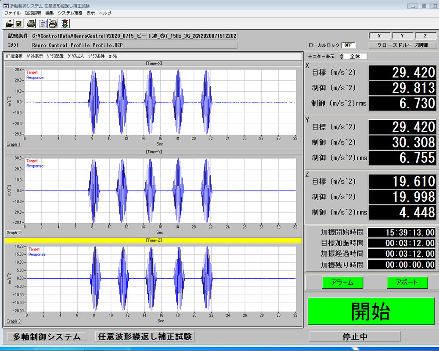This screenshot has height=351, width=439.
Task: Open the グラフ拡大 graph menu
Action: [76, 56]
